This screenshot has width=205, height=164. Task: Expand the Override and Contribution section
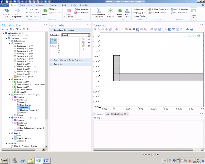point(68,60)
